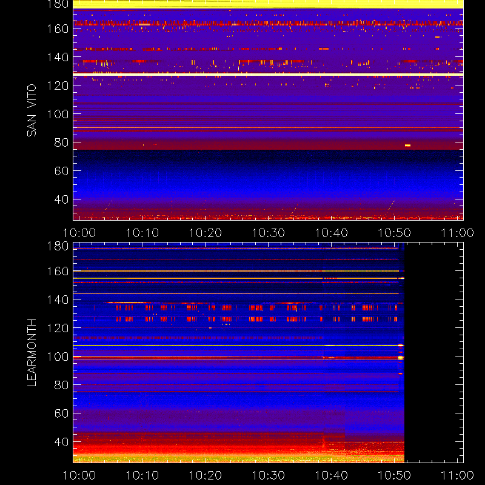Click 10:20 under the San Vito plot
The width and height of the screenshot is (485, 485).
tap(206, 233)
